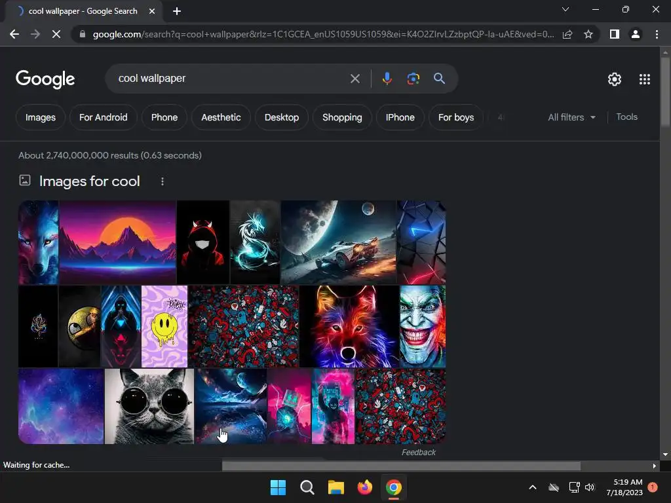Screen dimensions: 671x503
Task: Share this page via share icon
Action: (567, 34)
